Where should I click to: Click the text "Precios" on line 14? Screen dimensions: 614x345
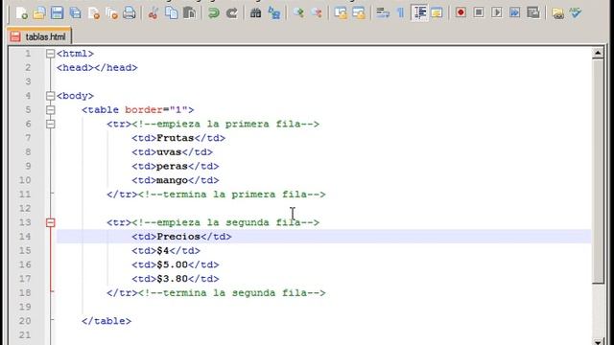click(178, 237)
